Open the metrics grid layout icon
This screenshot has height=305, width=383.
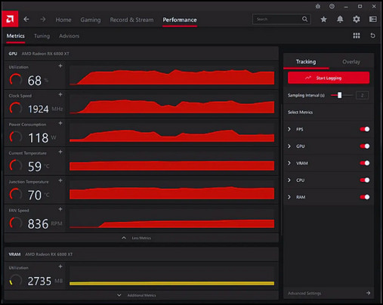click(357, 35)
